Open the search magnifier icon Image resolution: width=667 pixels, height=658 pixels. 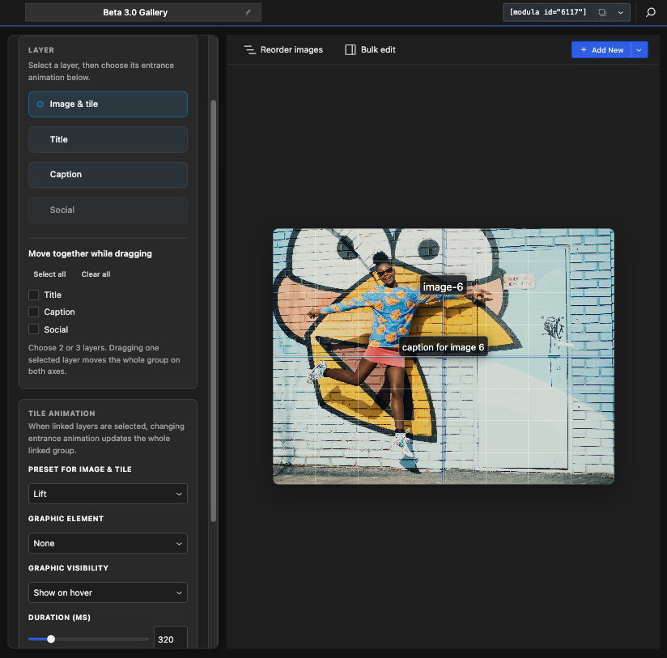point(651,12)
